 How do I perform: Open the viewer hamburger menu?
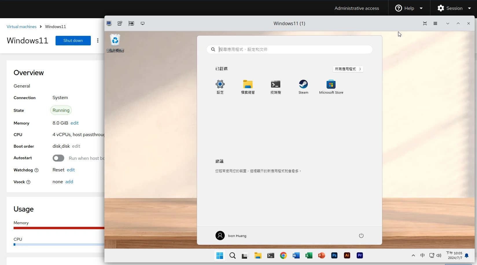(x=435, y=23)
